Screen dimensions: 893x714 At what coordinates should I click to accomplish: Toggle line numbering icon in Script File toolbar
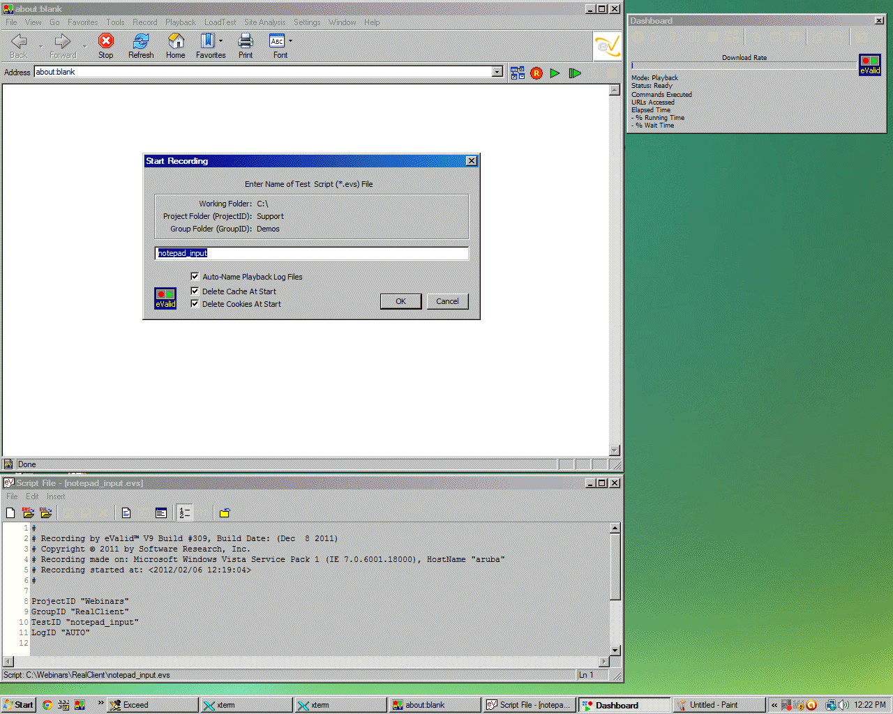184,513
